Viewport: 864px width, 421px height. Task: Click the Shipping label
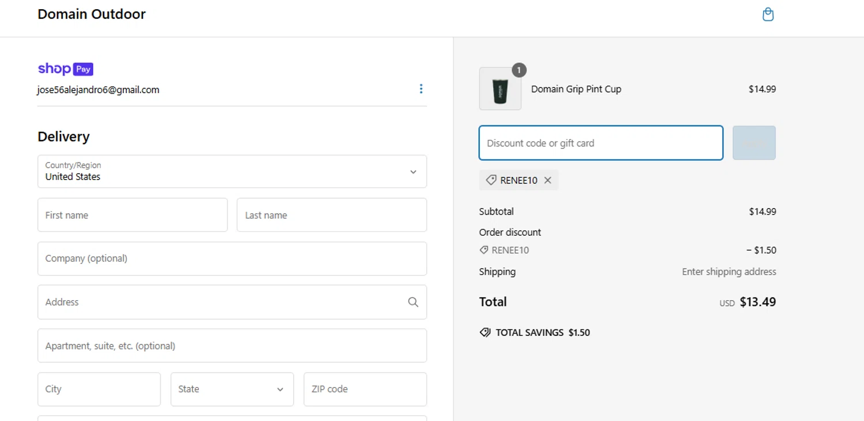point(497,271)
